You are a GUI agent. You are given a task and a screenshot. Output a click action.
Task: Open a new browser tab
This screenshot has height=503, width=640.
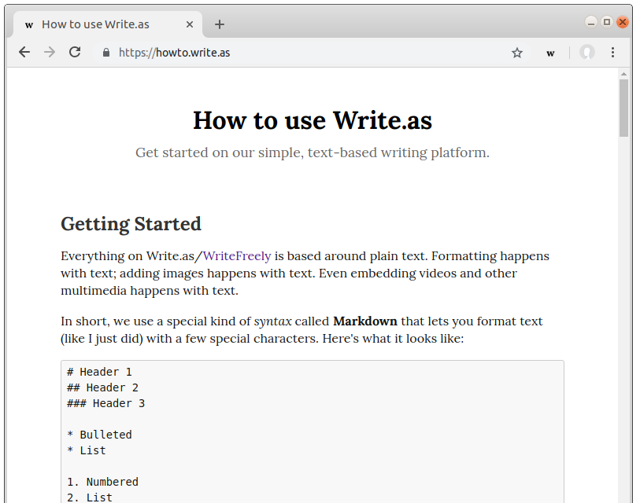coord(220,24)
